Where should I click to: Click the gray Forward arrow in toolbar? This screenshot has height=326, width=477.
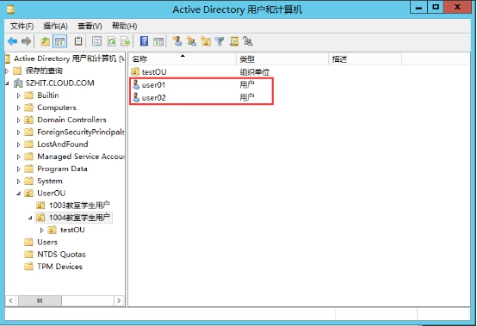pyautogui.click(x=26, y=41)
